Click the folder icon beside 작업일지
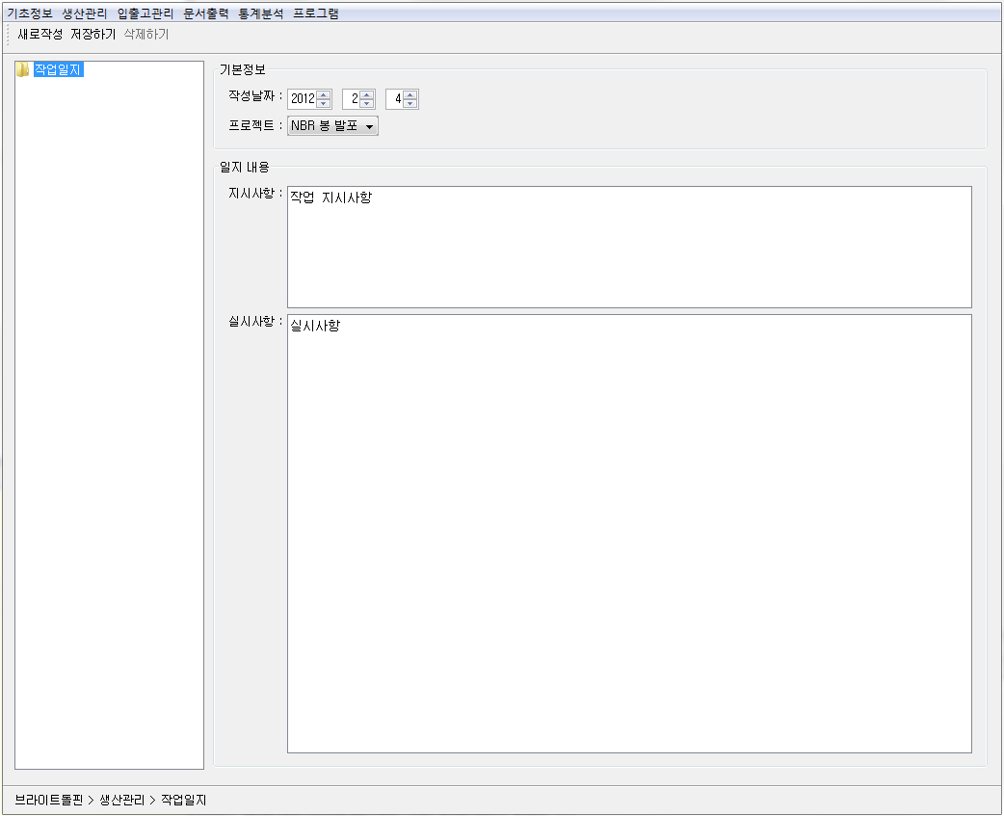1004x816 pixels. (x=23, y=69)
